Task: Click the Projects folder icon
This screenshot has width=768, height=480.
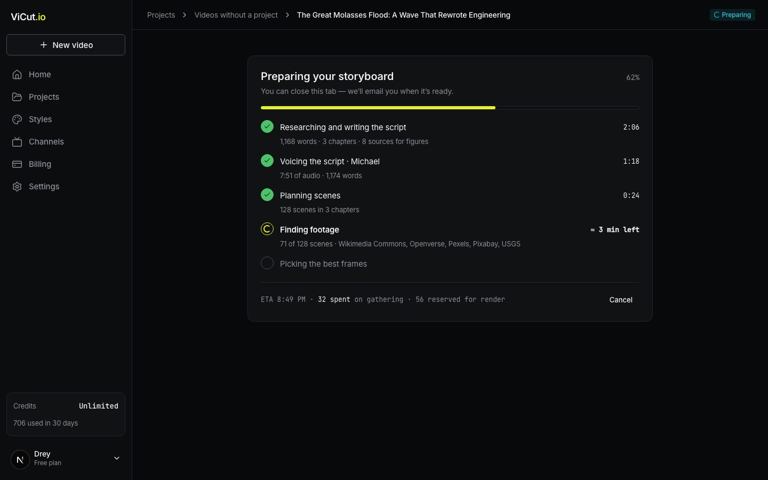Action: coord(17,97)
